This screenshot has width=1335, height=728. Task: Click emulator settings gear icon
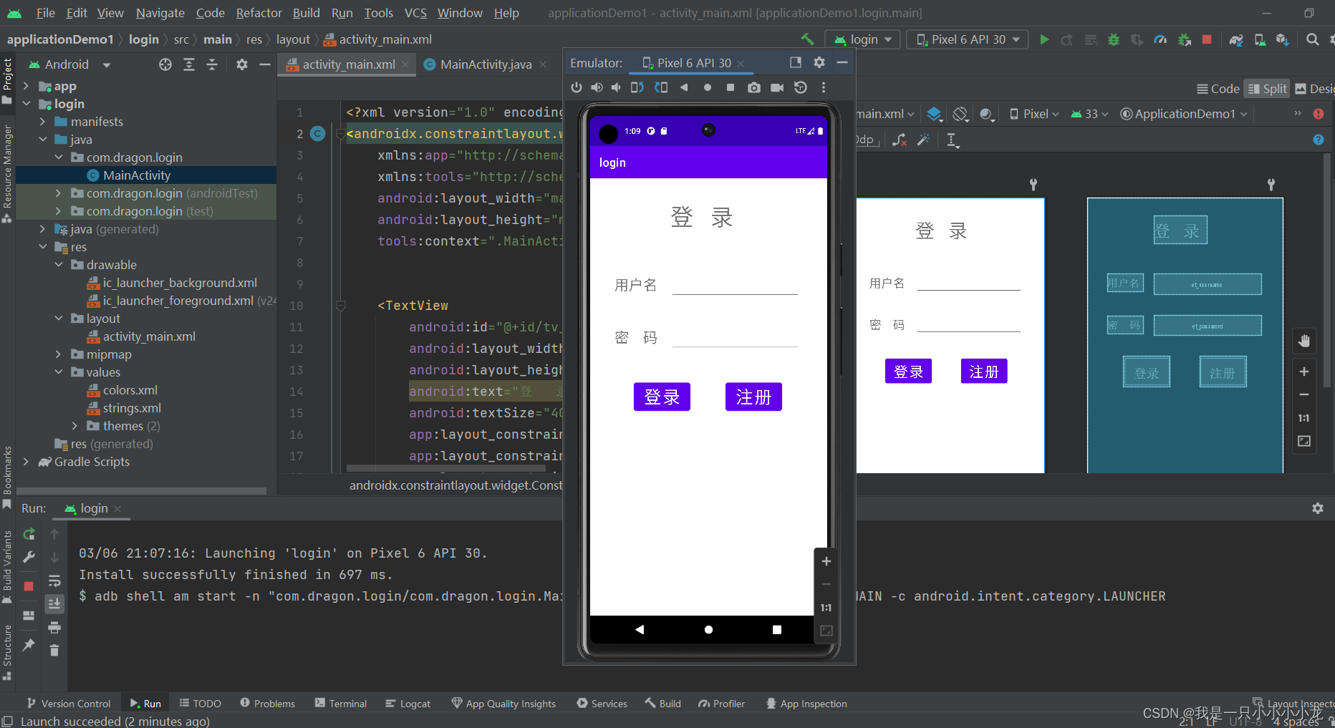(819, 63)
